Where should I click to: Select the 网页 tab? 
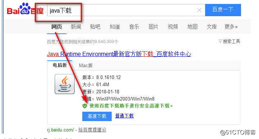pos(57,27)
